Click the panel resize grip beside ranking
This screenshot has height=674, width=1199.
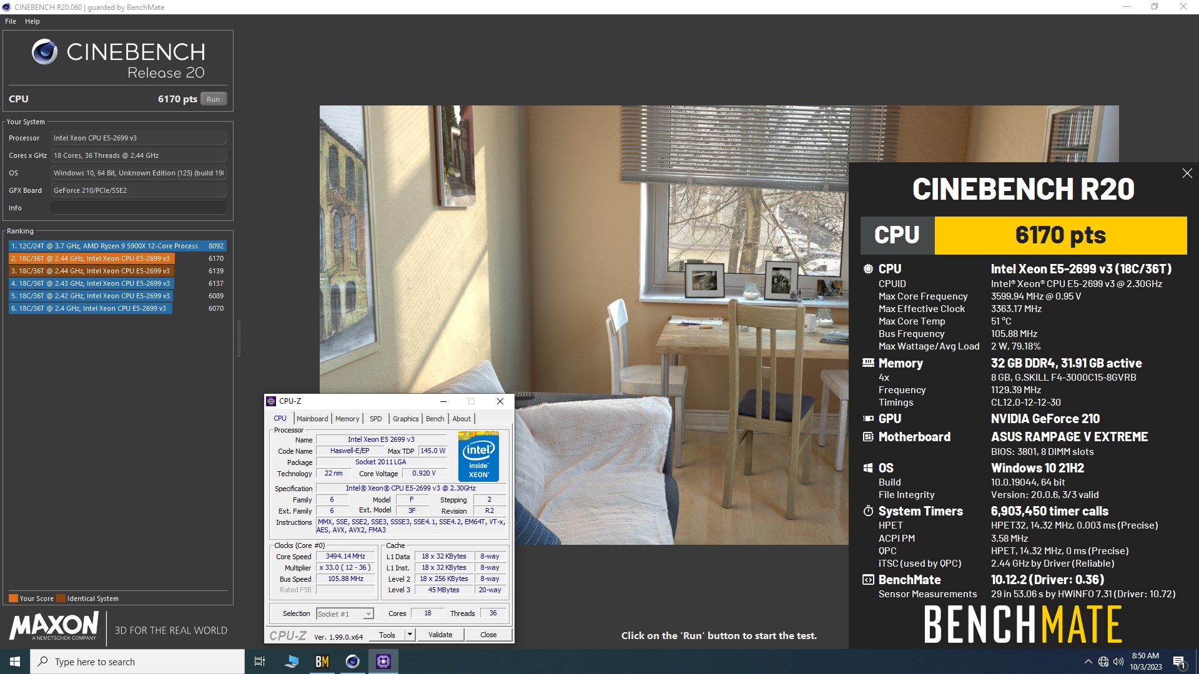[x=239, y=338]
